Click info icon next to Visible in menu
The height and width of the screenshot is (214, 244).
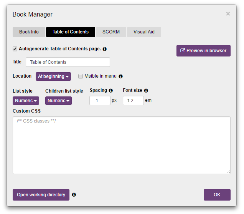(x=120, y=76)
